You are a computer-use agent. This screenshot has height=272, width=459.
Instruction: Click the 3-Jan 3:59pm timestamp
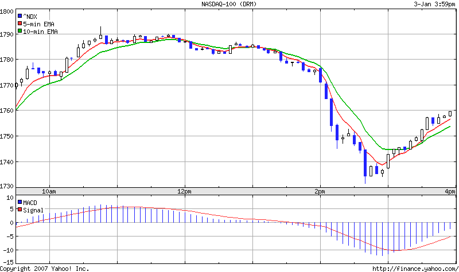[x=434, y=4]
